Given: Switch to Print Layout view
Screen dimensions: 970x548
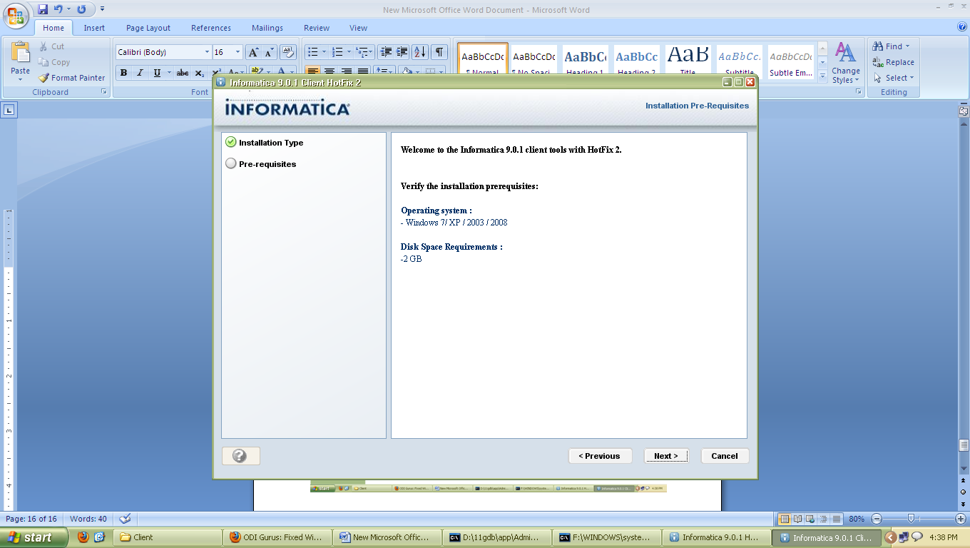Looking at the screenshot, I should pos(785,519).
